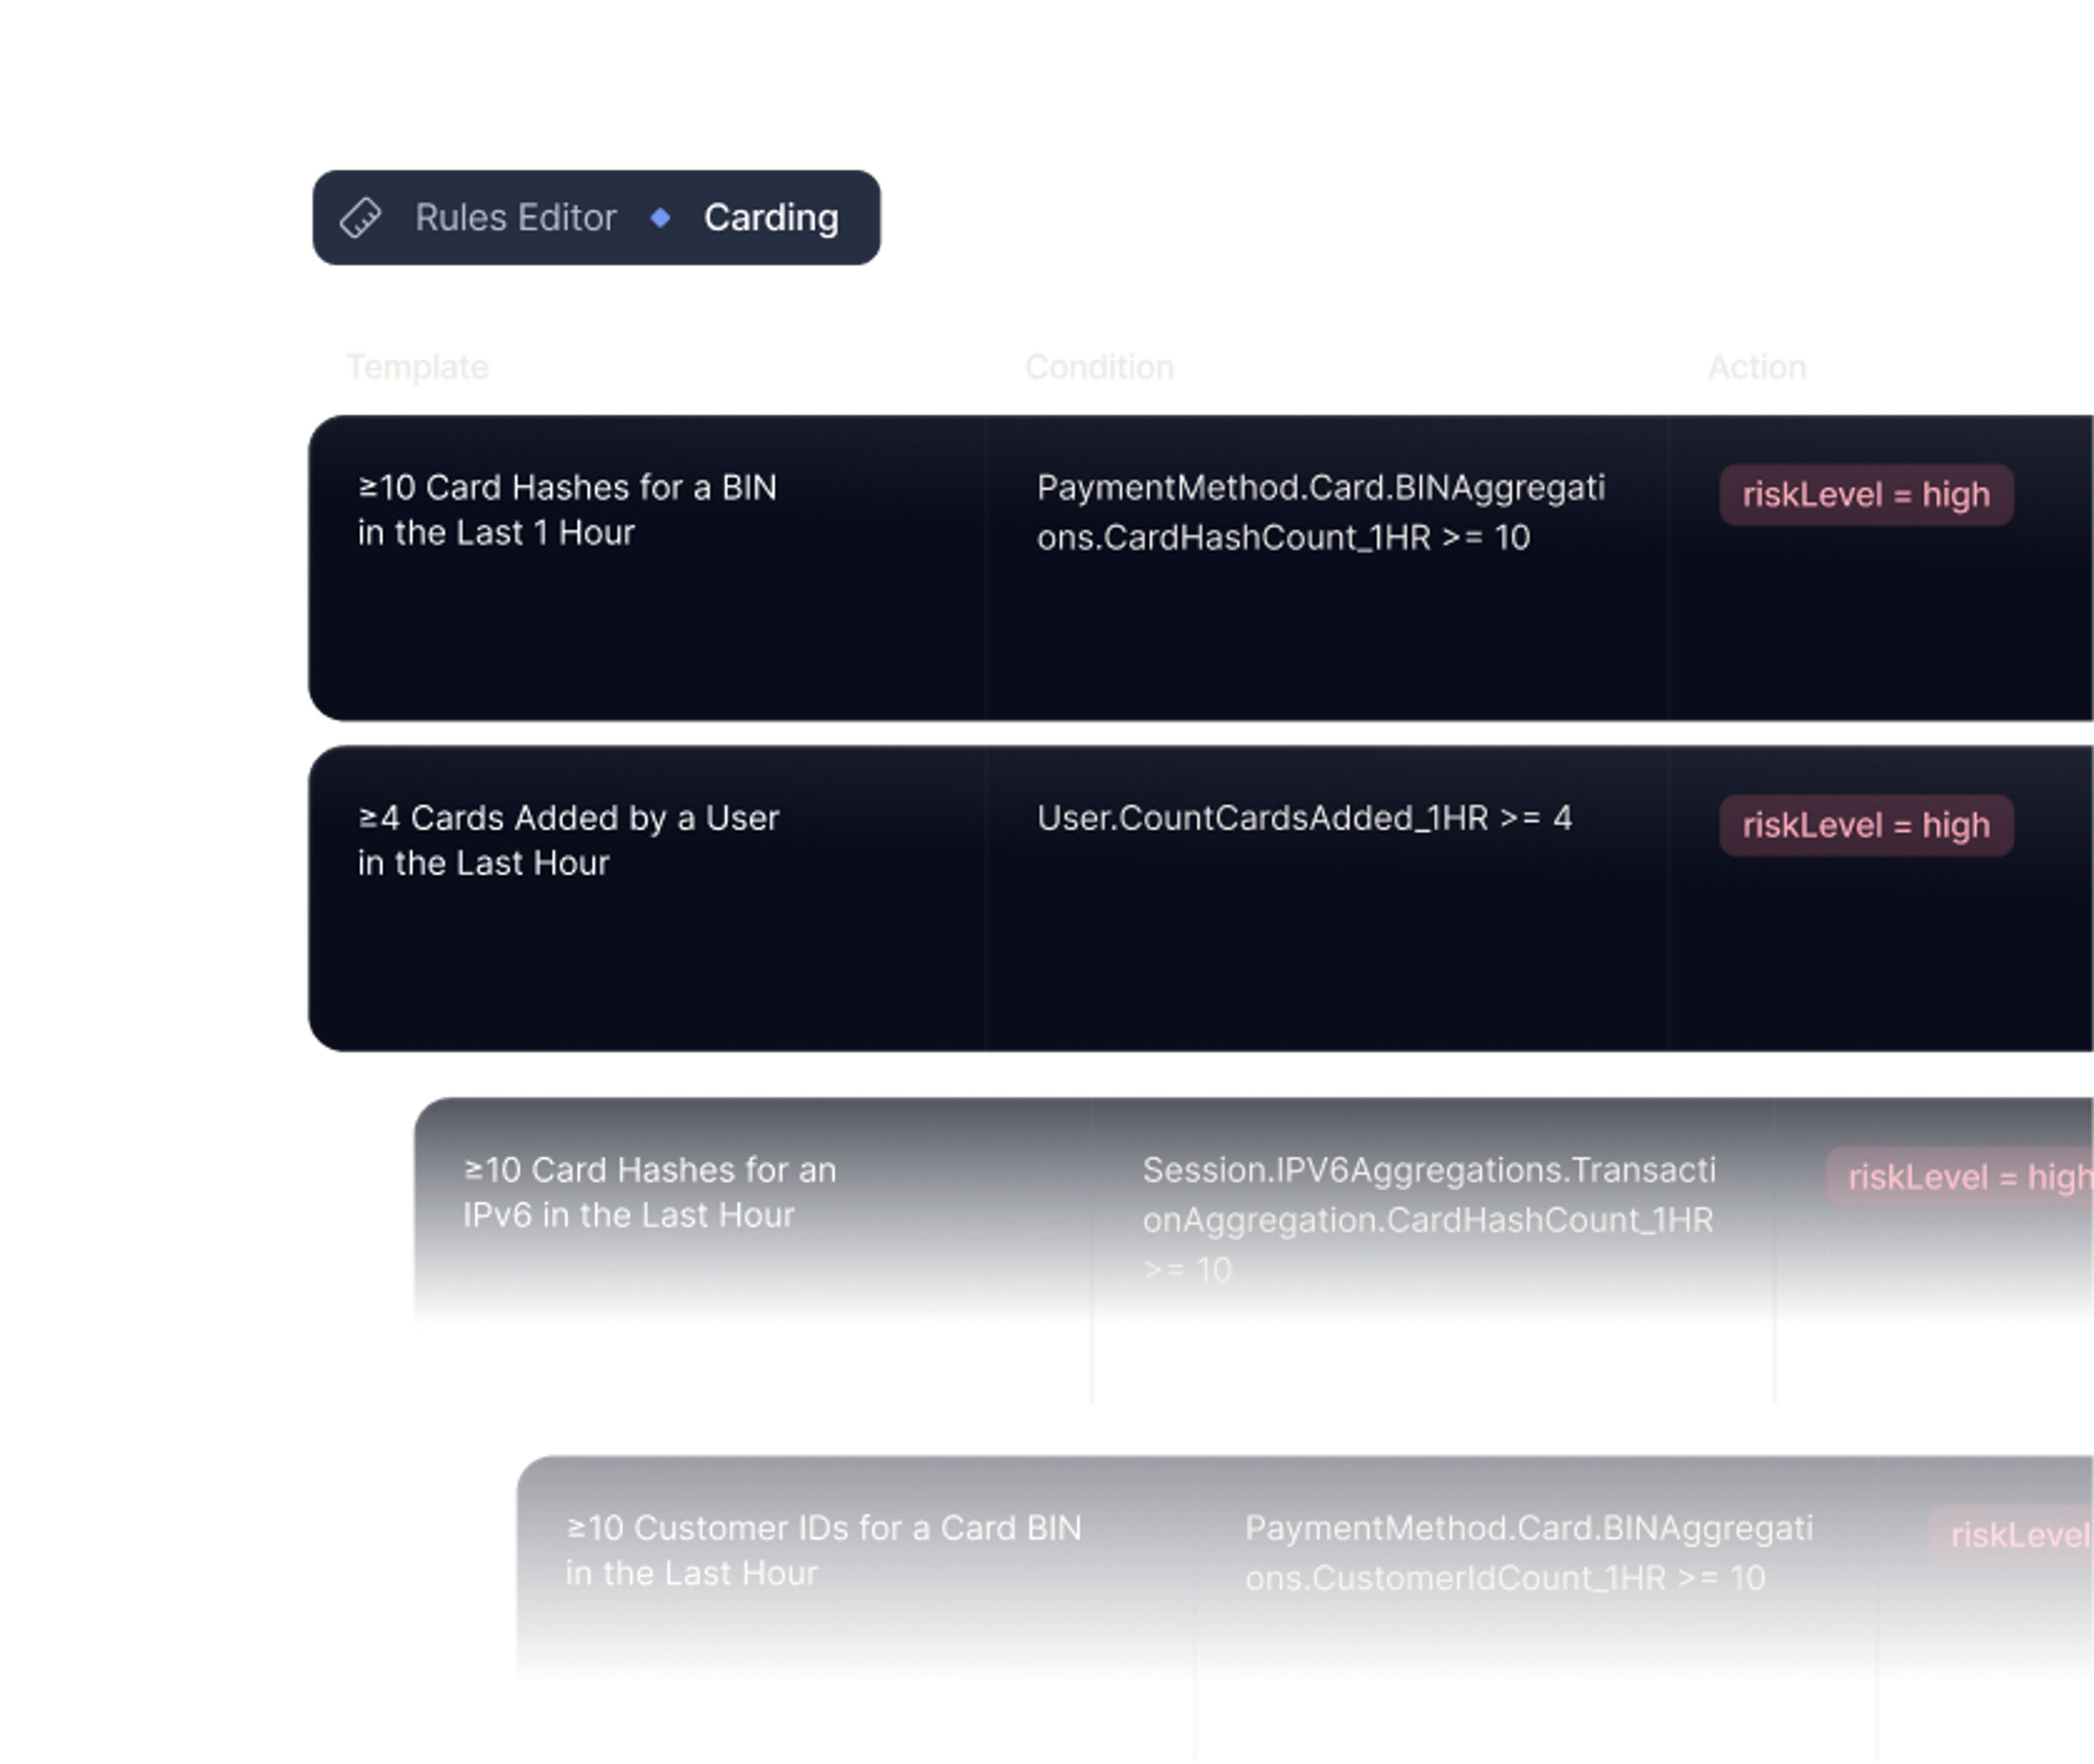The height and width of the screenshot is (1764, 2094).
Task: Select '≥10 Card Hashes for a BIN' template
Action: [x=567, y=510]
